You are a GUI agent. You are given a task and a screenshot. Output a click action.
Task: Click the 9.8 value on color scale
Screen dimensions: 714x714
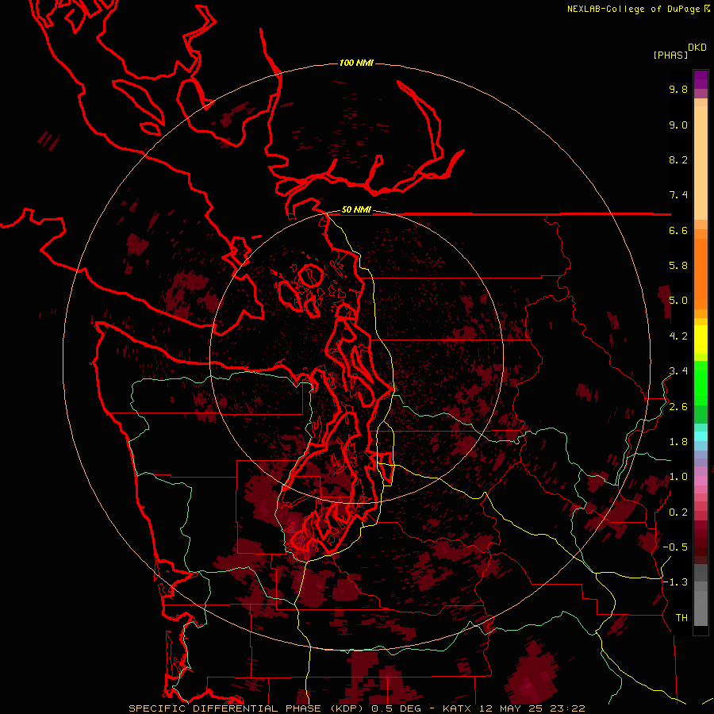click(678, 89)
